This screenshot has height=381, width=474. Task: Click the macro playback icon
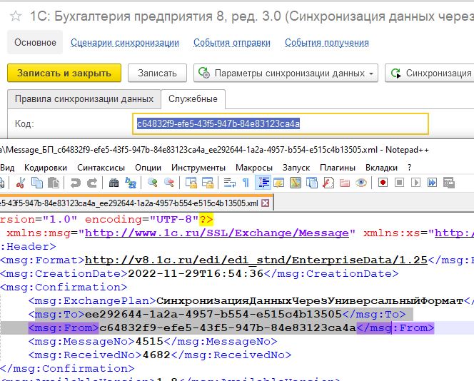416,183
